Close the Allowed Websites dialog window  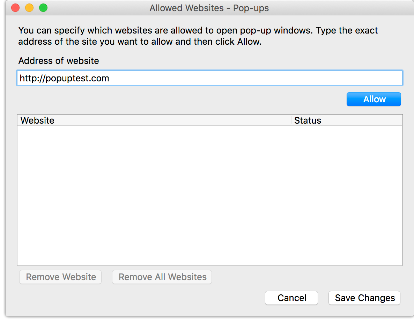click(16, 8)
